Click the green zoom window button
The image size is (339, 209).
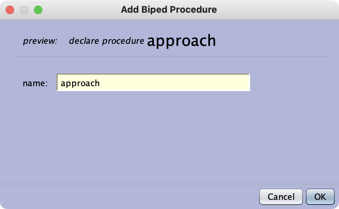pos(38,10)
